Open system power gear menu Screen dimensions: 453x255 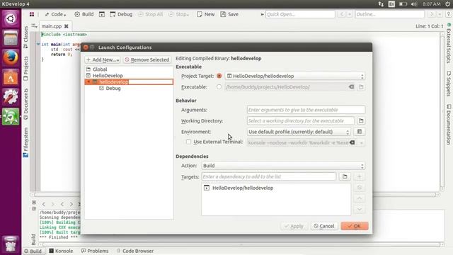click(448, 4)
